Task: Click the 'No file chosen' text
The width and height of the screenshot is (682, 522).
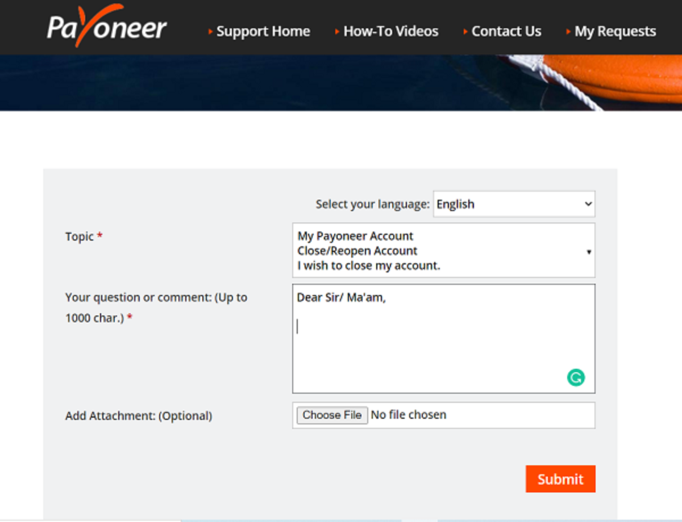Action: [x=409, y=415]
